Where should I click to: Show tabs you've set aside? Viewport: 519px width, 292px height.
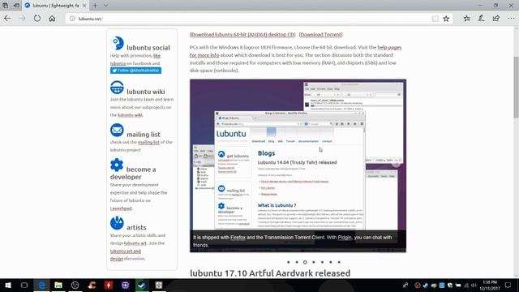pos(6,6)
